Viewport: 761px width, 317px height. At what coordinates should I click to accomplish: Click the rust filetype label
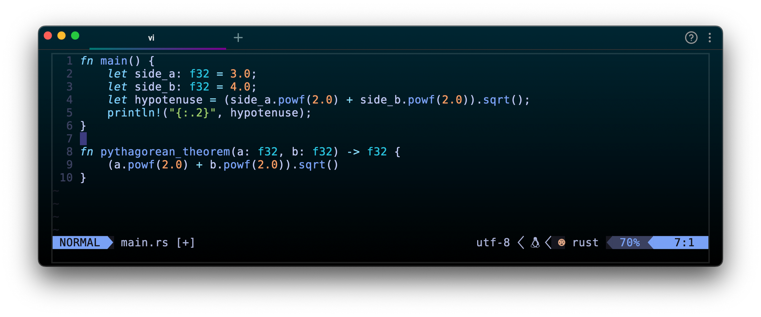[x=585, y=243]
